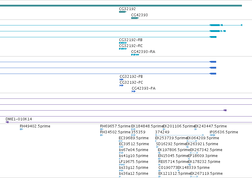Select the CO190773 EST label

168,168
